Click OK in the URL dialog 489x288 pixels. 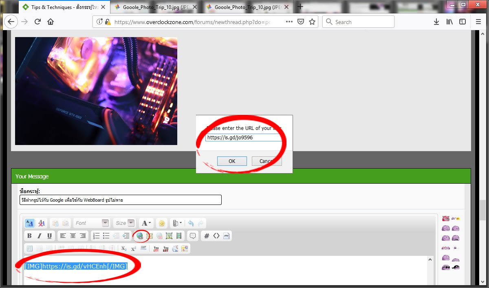pyautogui.click(x=232, y=161)
